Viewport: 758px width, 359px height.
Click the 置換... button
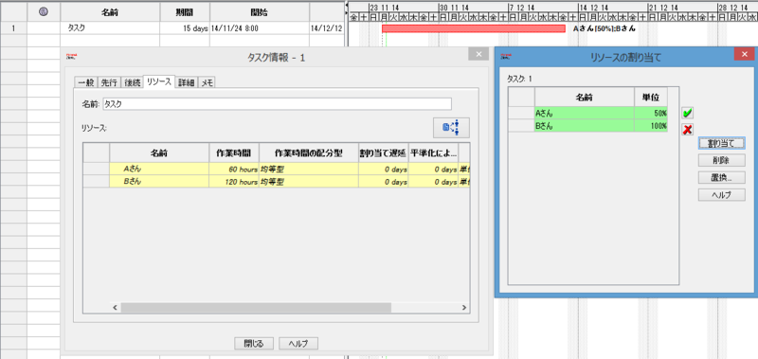[x=721, y=177]
